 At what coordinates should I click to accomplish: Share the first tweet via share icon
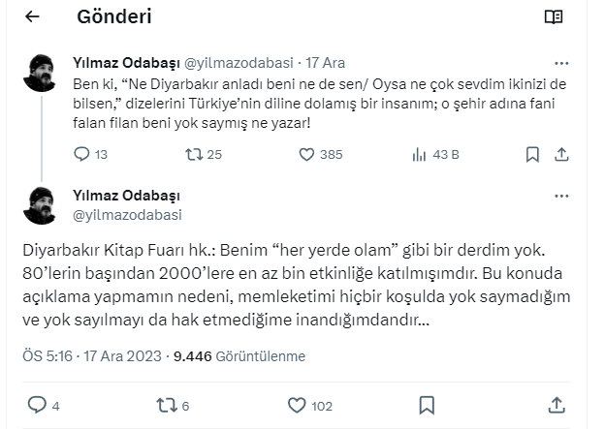pyautogui.click(x=562, y=154)
